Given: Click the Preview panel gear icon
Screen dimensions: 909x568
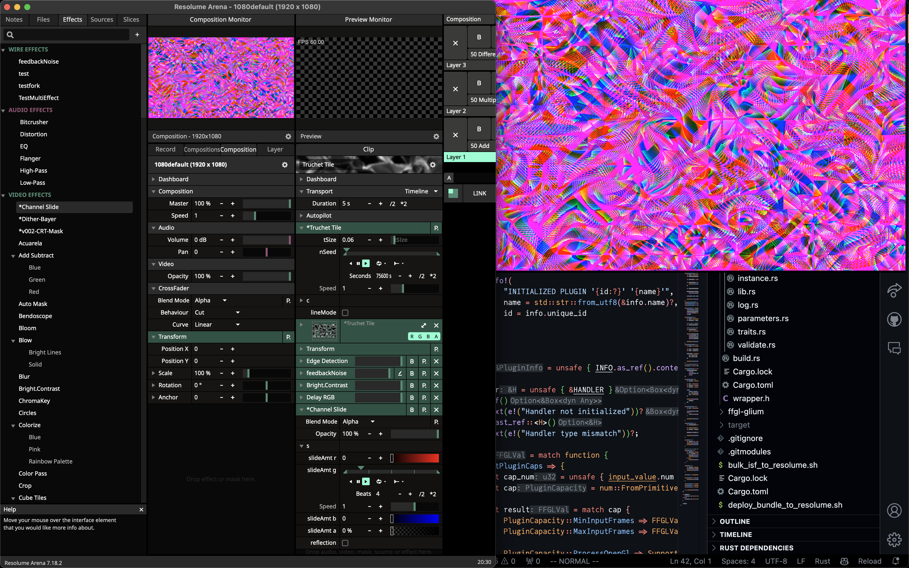Looking at the screenshot, I should pyautogui.click(x=436, y=136).
